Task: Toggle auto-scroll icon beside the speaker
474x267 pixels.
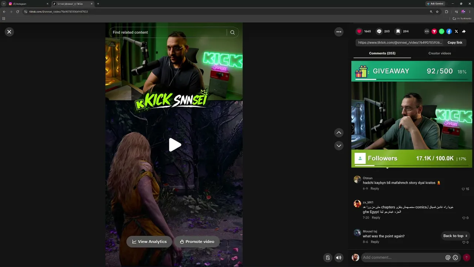Action: tap(328, 257)
